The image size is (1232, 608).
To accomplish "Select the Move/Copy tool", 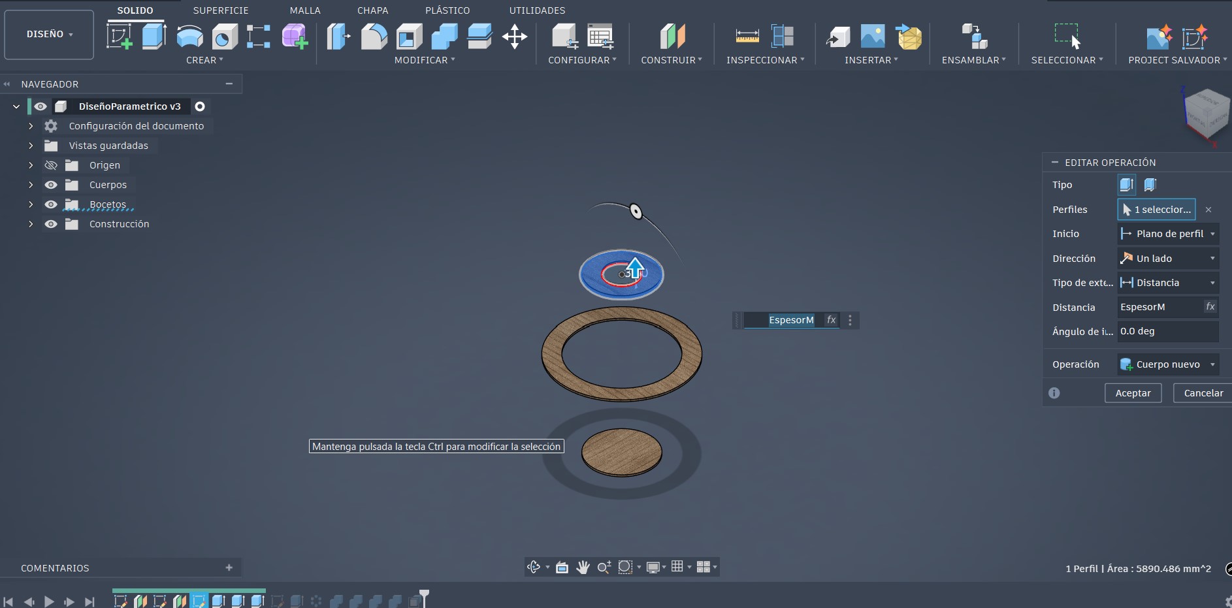I will [514, 36].
